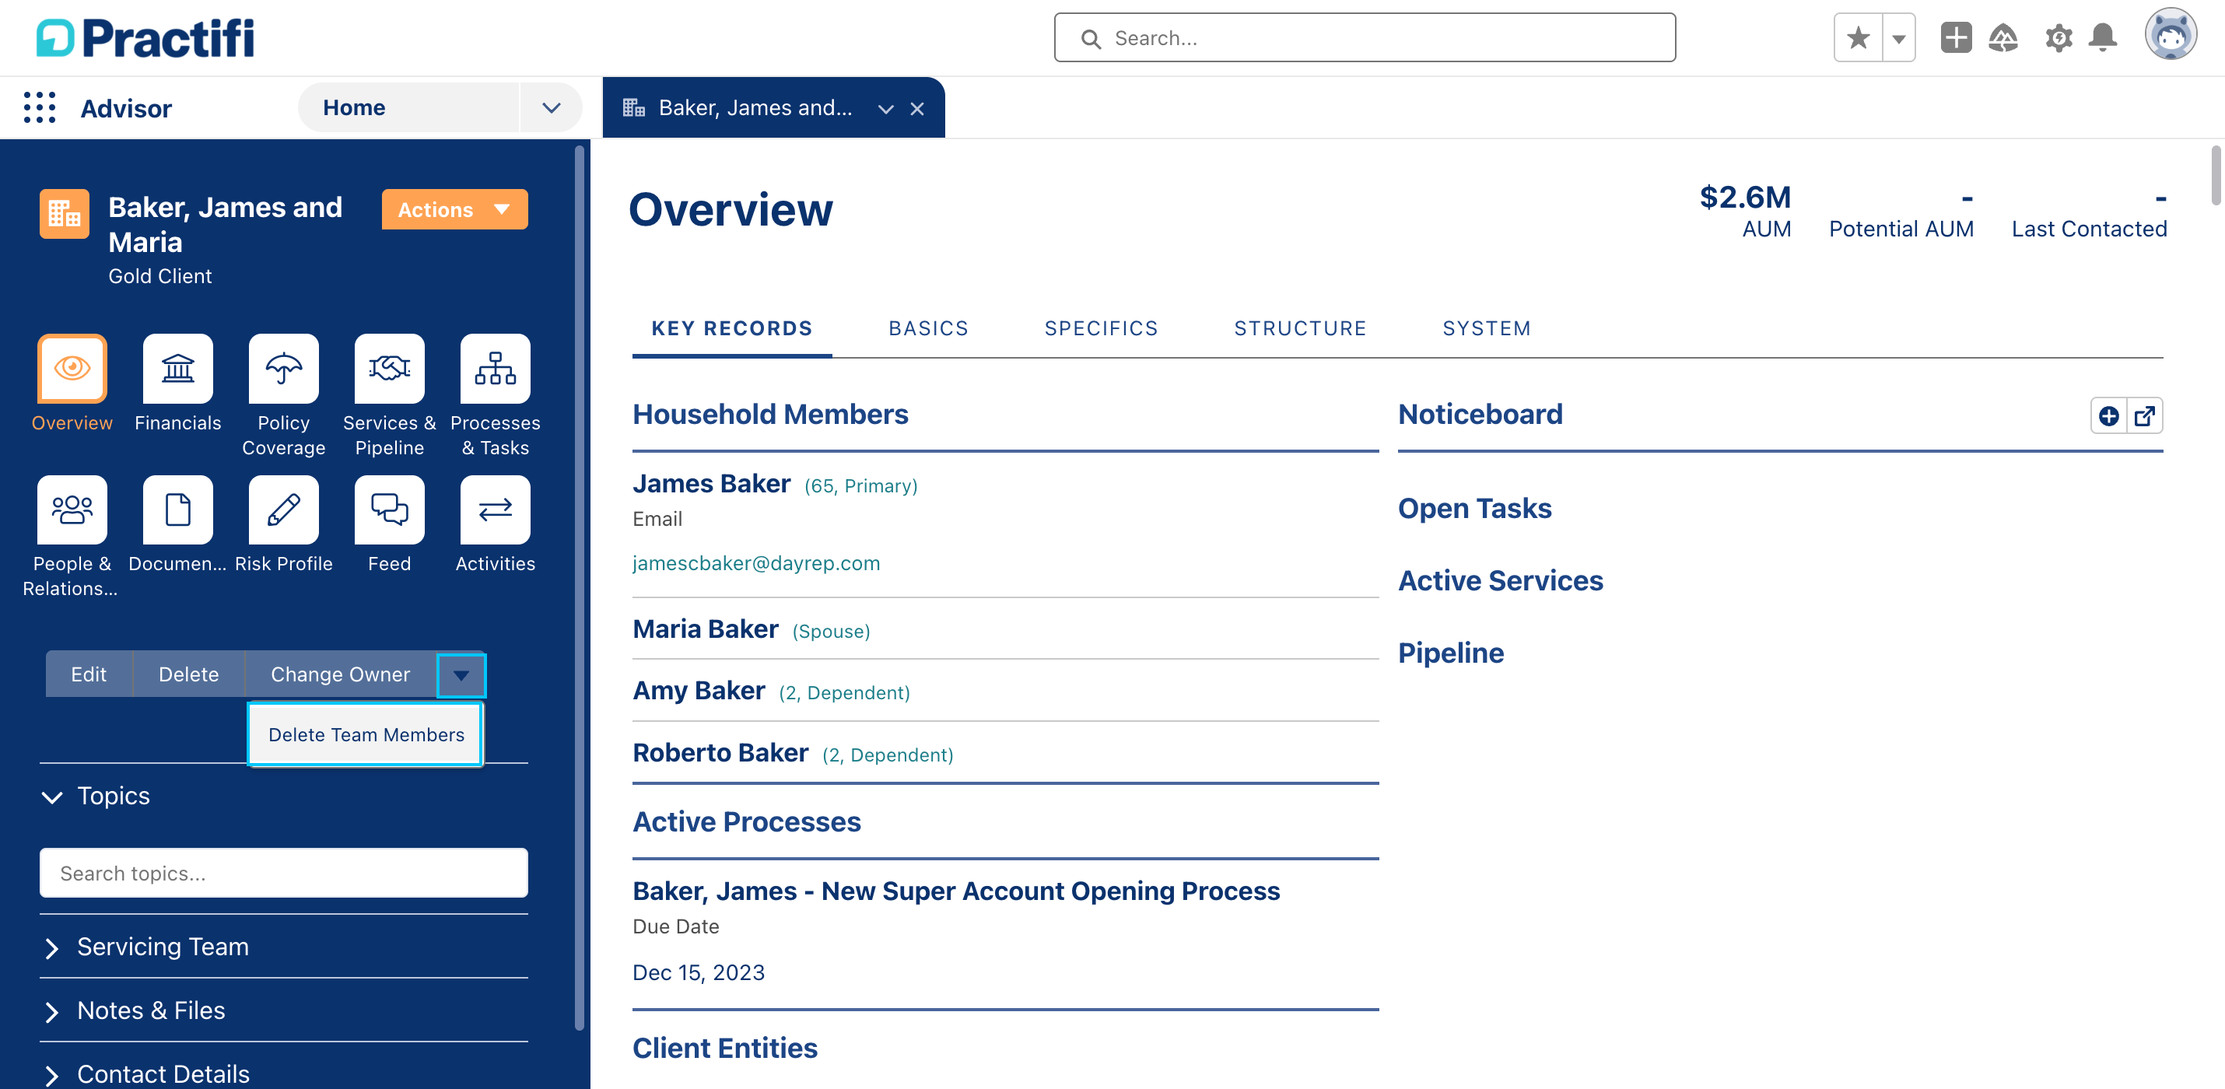Open the Activities arrows icon
Screen dimensions: 2225x1089
click(x=495, y=509)
